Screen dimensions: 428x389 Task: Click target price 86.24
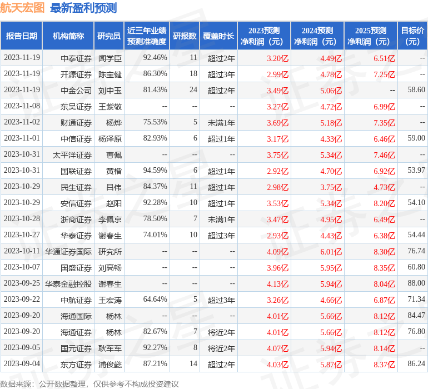pyautogui.click(x=416, y=363)
